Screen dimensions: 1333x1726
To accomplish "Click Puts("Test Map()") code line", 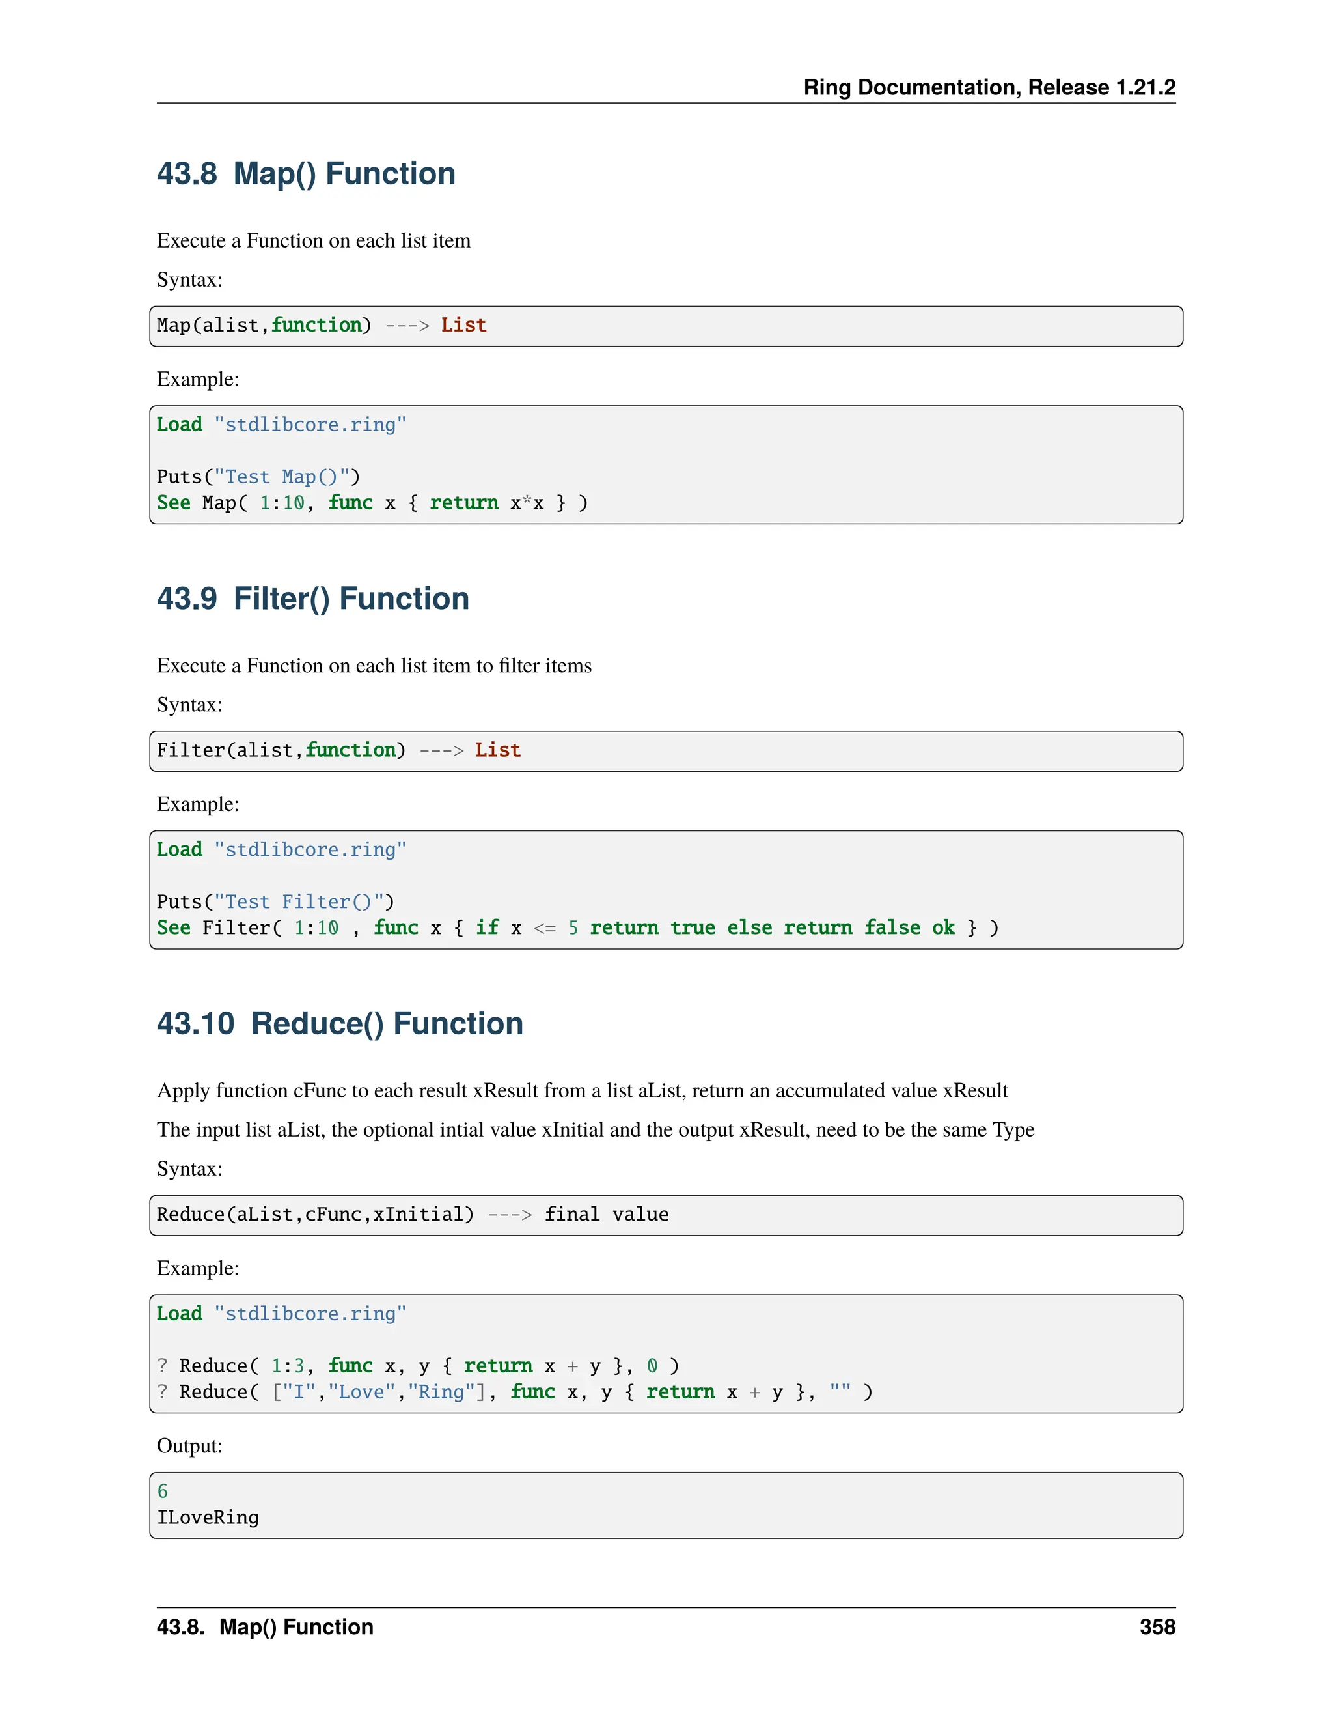I will (258, 477).
